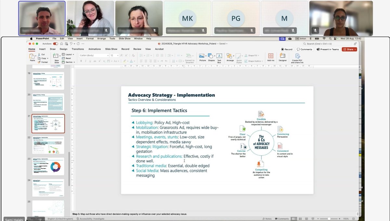
Task: Apply Italic formatting
Action: point(85,61)
